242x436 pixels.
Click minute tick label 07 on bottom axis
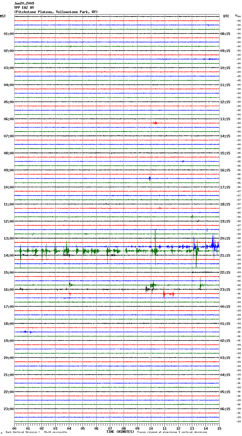point(110,428)
